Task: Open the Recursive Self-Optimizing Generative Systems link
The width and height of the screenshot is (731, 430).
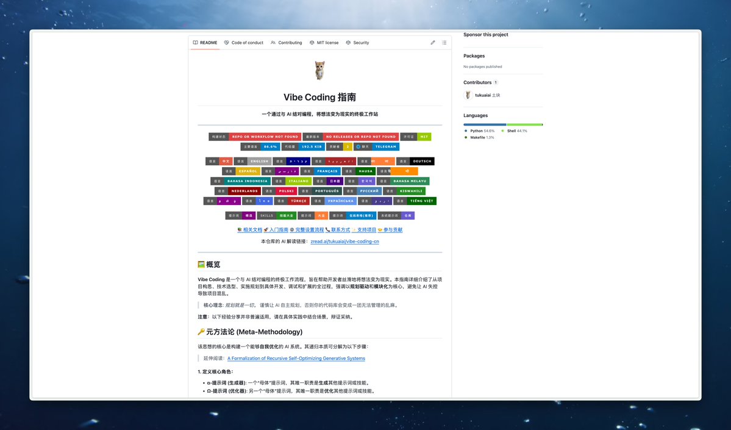Action: pyautogui.click(x=296, y=358)
